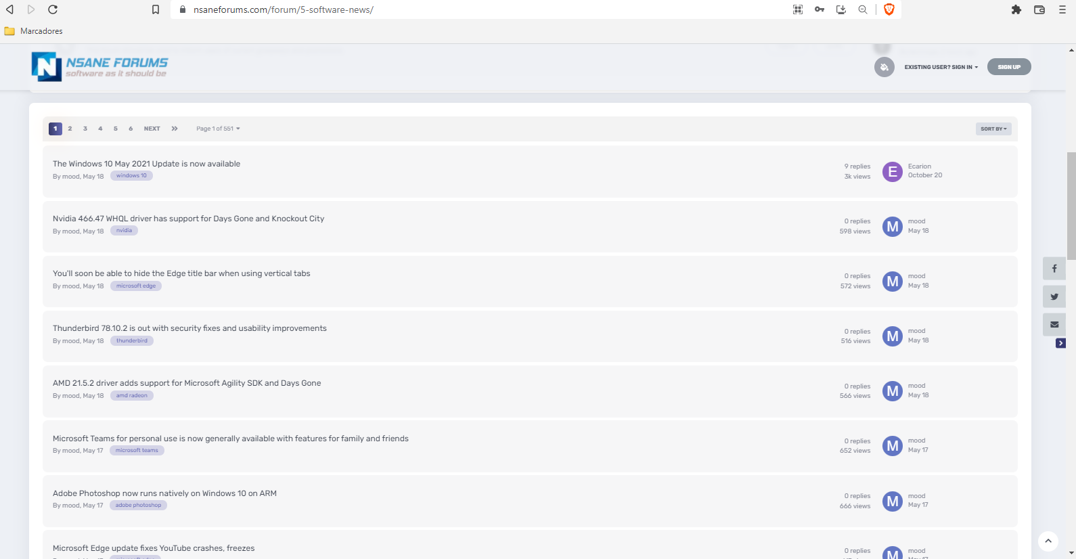Viewport: 1076px width, 559px height.
Task: Click "9 replies" on Windows 10 topic
Action: coord(857,166)
